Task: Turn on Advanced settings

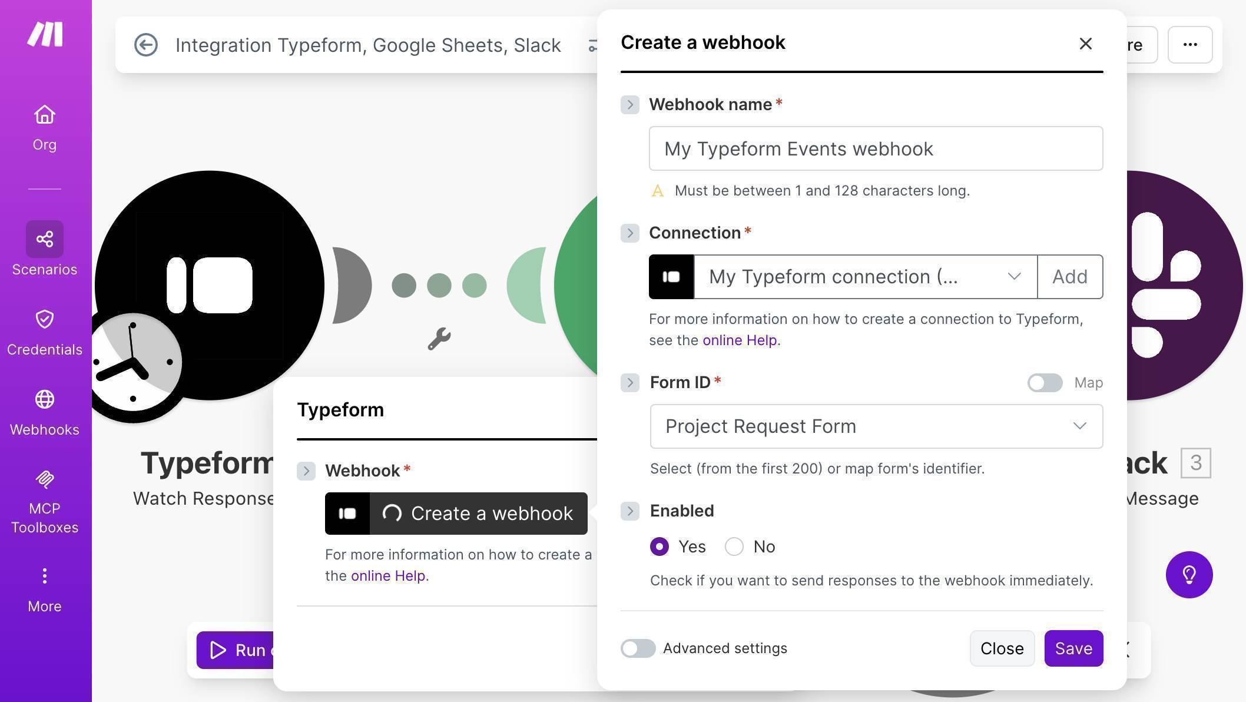Action: 638,648
